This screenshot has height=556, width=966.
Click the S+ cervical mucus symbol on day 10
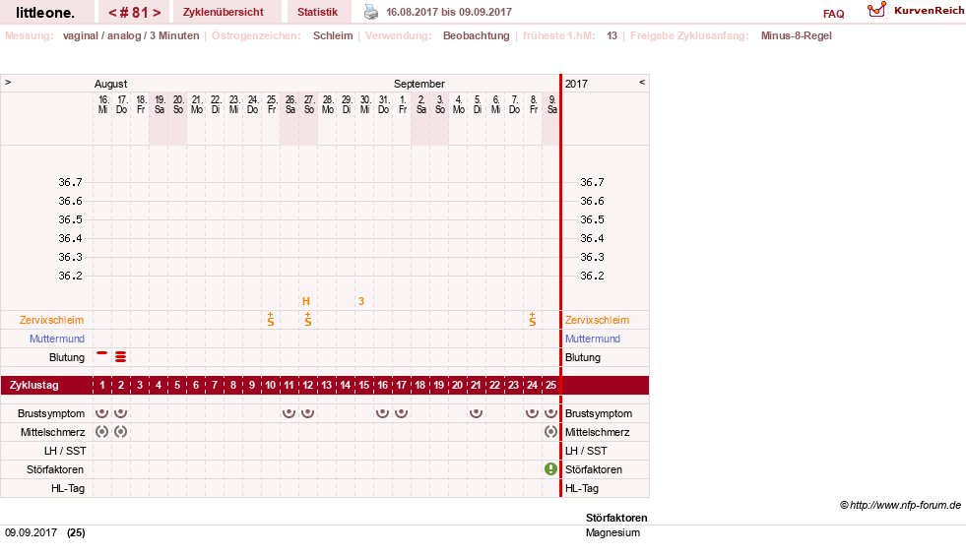(271, 319)
